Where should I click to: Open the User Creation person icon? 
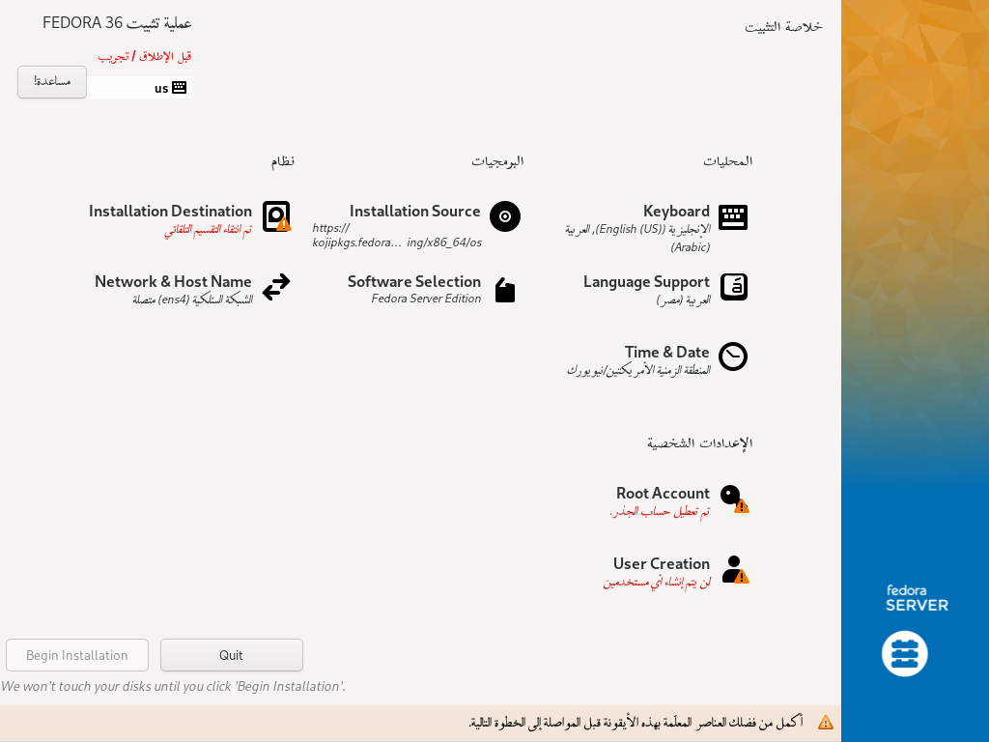click(734, 569)
